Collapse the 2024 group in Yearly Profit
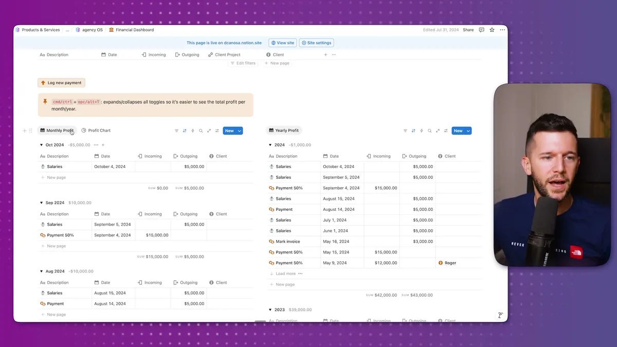 coord(270,145)
